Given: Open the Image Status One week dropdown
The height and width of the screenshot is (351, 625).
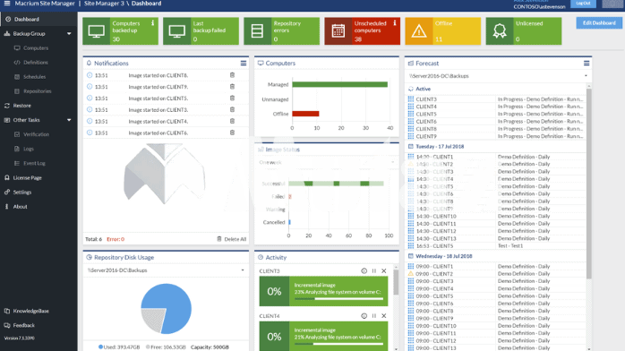Looking at the screenshot, I should [327, 162].
